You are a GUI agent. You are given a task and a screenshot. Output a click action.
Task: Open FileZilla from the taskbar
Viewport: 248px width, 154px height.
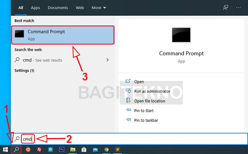point(39,149)
